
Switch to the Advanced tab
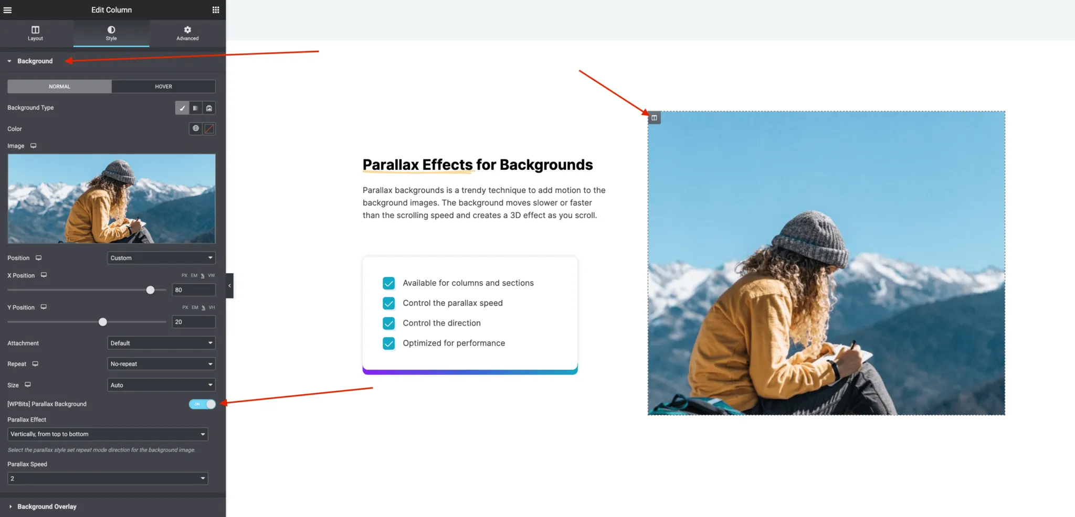point(187,33)
